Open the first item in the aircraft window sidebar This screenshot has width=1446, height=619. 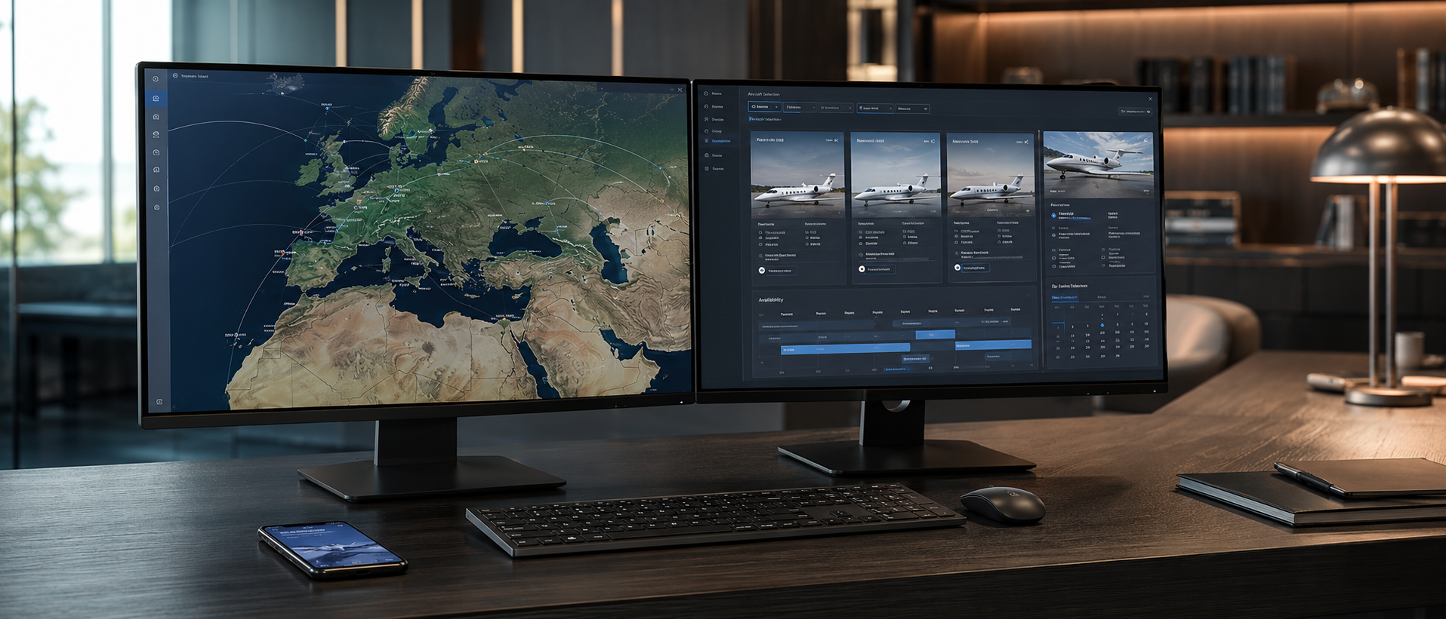coord(714,93)
